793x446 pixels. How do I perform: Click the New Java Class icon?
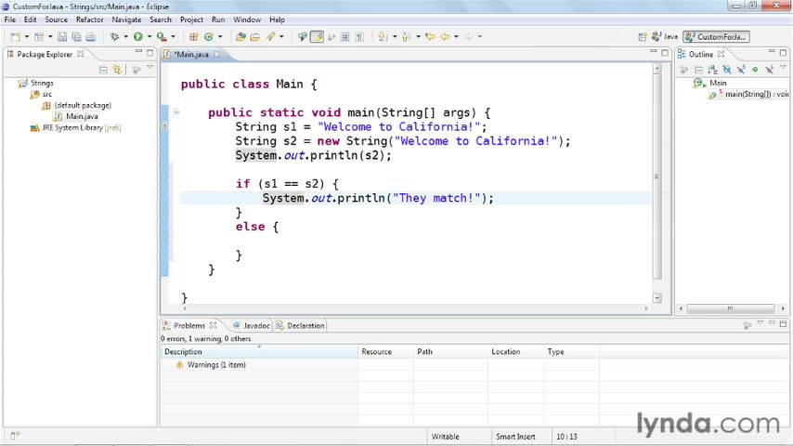pos(208,36)
